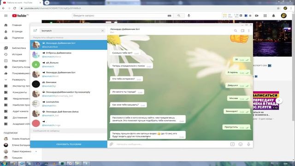Select ЛеонардоДайВинчикБот by exxxamply result
This screenshot has height=166, width=295.
click(x=69, y=94)
